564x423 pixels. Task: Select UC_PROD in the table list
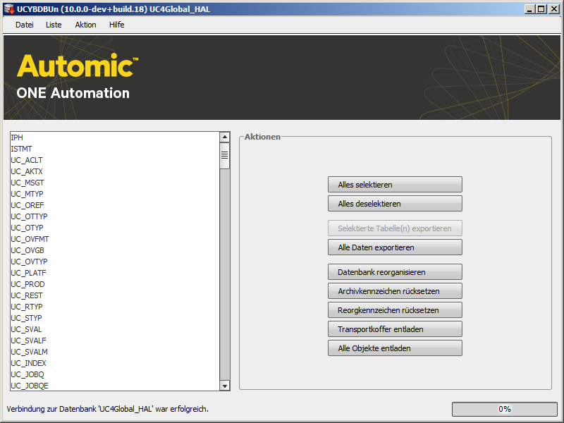(115, 284)
